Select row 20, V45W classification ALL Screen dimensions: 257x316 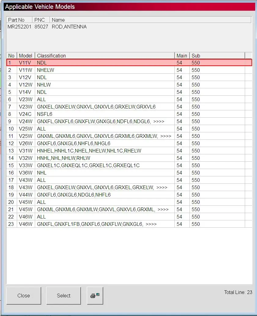(x=129, y=202)
